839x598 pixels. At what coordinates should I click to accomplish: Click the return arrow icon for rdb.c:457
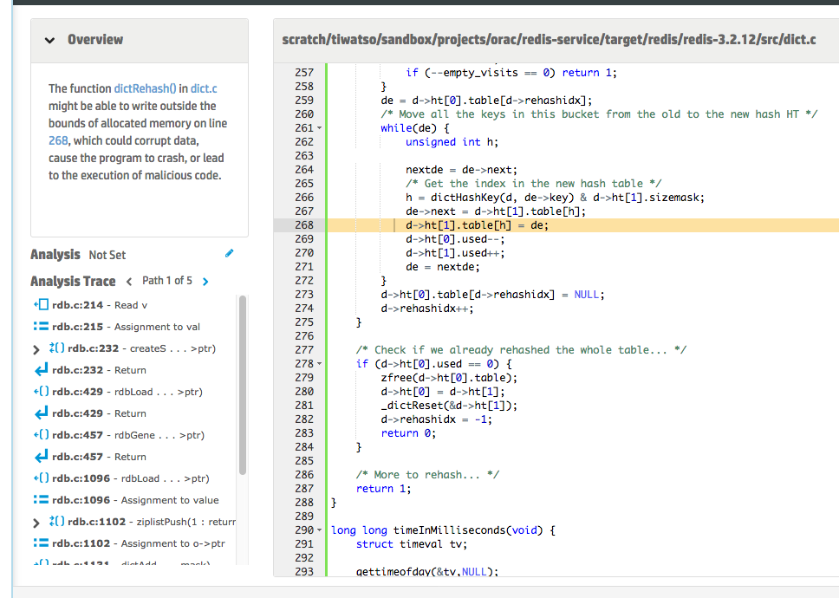tap(39, 457)
